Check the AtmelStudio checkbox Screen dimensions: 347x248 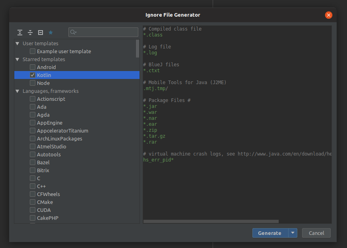[x=33, y=147]
